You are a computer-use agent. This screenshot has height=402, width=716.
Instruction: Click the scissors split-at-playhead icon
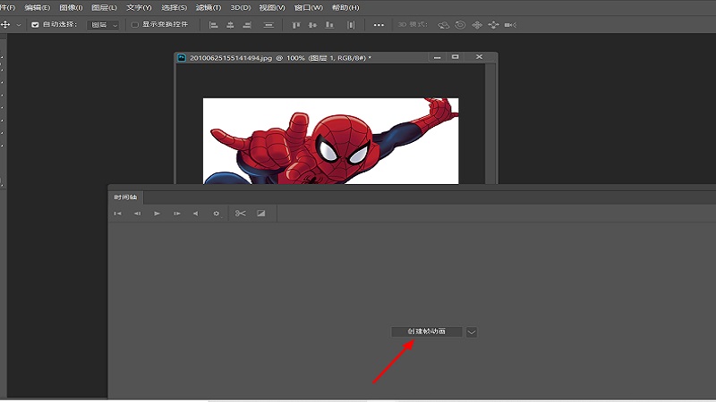[x=241, y=214]
